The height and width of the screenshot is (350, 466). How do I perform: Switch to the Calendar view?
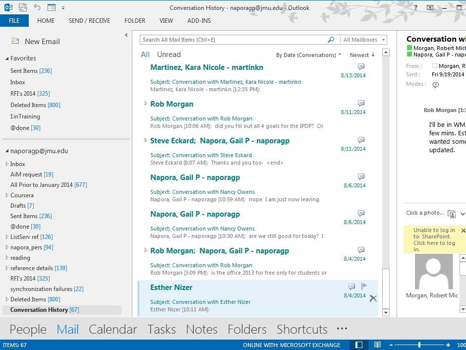pyautogui.click(x=113, y=329)
